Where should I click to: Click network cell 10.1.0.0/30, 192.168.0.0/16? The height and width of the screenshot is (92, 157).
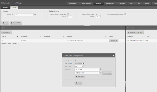point(75,40)
